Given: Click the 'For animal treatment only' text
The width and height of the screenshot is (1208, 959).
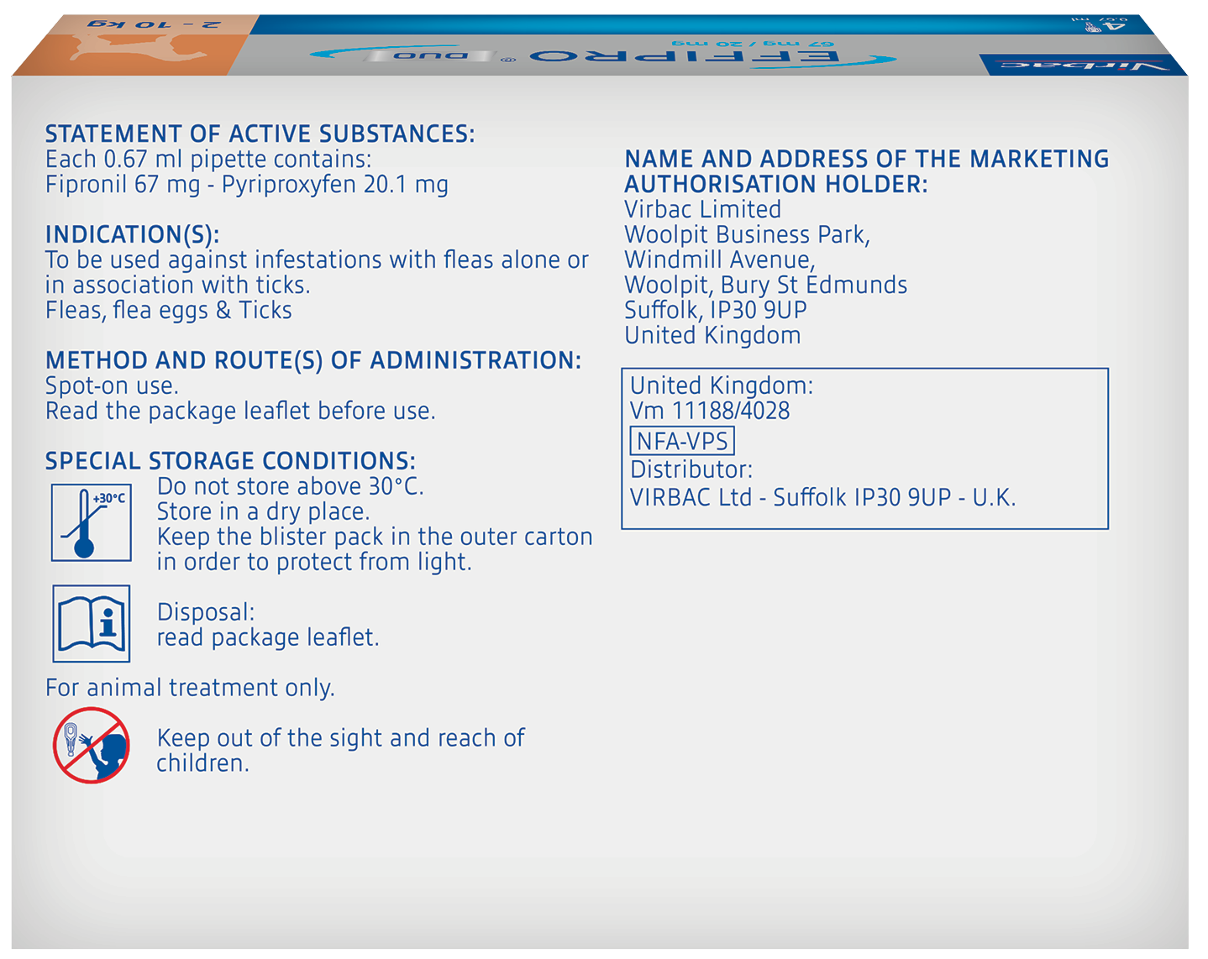Looking at the screenshot, I should (x=190, y=688).
